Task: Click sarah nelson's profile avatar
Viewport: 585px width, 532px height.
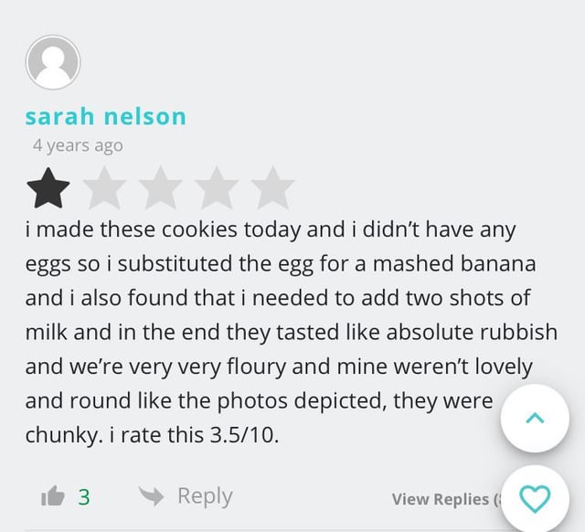Action: coord(52,63)
